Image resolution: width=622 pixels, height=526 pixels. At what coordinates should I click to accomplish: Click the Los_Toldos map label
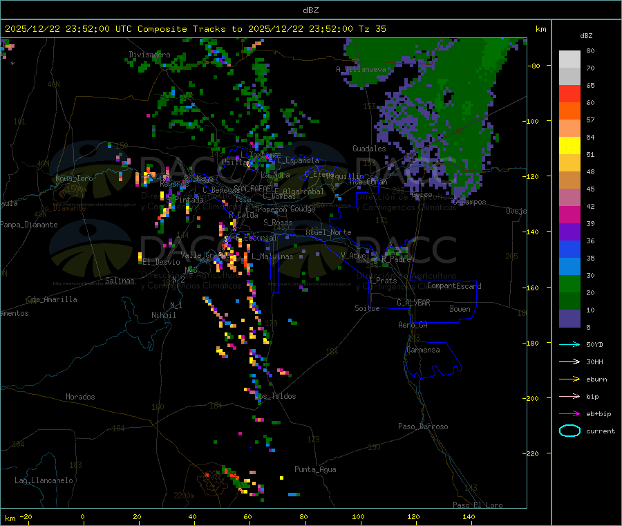coord(275,396)
